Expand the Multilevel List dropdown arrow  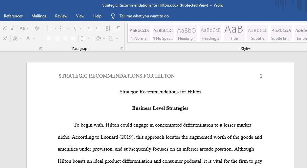pyautogui.click(x=80, y=28)
